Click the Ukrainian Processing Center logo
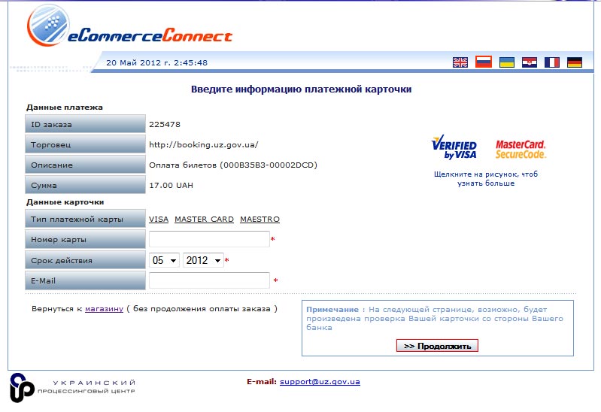 pyautogui.click(x=73, y=387)
